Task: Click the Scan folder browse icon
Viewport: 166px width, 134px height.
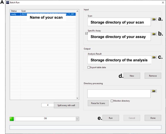Action: [154, 19]
